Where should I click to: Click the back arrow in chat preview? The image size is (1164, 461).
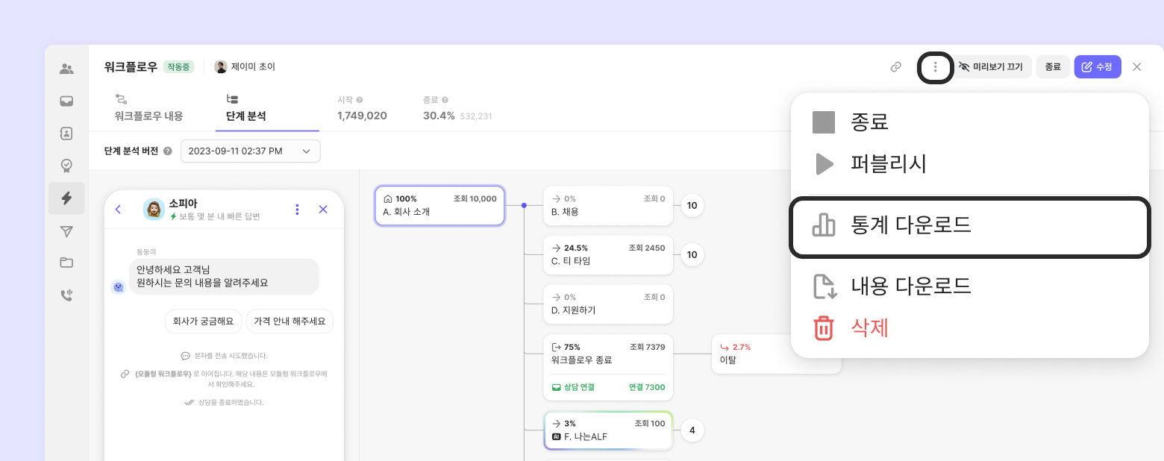click(119, 210)
